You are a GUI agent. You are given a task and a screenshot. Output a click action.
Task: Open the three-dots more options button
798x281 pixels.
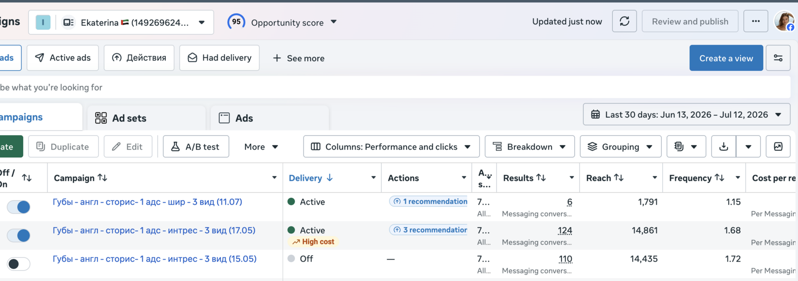tap(755, 21)
